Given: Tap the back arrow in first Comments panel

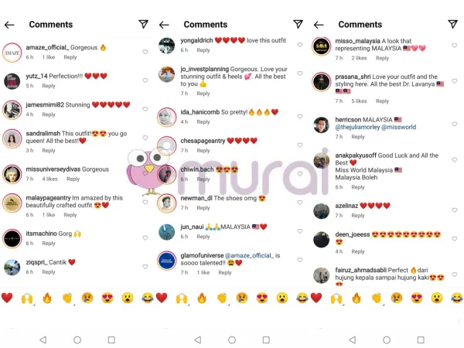Looking at the screenshot, I should pos(9,25).
